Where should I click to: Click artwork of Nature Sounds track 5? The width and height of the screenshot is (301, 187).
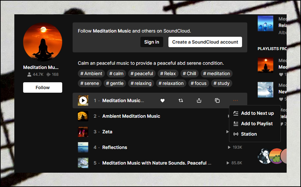(x=83, y=163)
